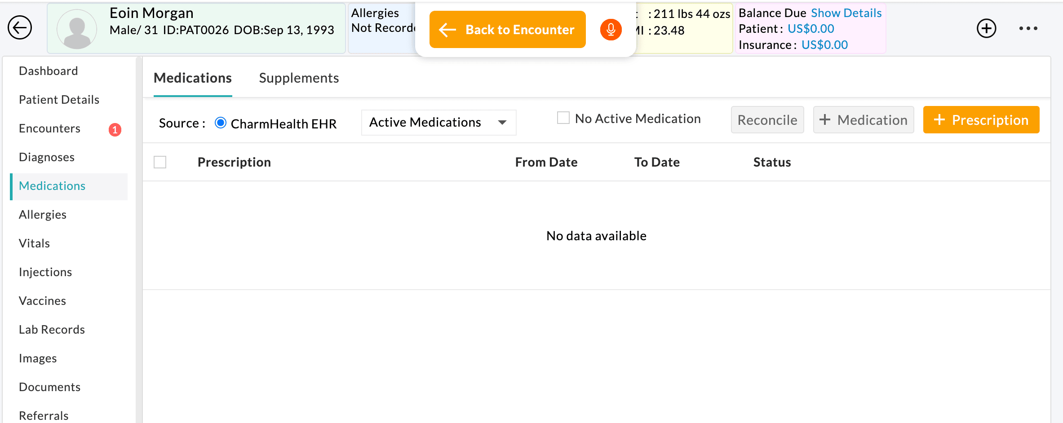This screenshot has height=423, width=1063.
Task: Open the Active Medications dropdown
Action: [x=438, y=122]
